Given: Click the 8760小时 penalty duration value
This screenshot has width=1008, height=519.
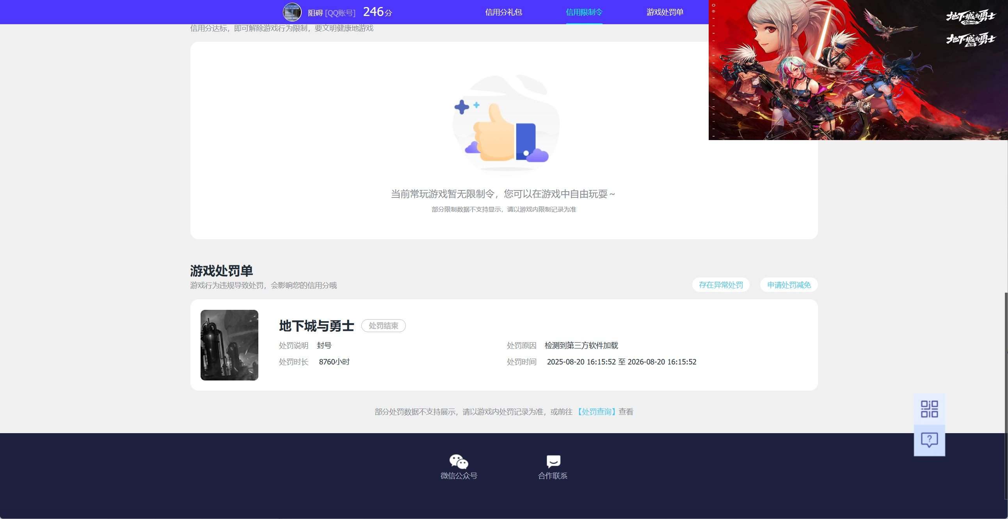Looking at the screenshot, I should tap(334, 362).
